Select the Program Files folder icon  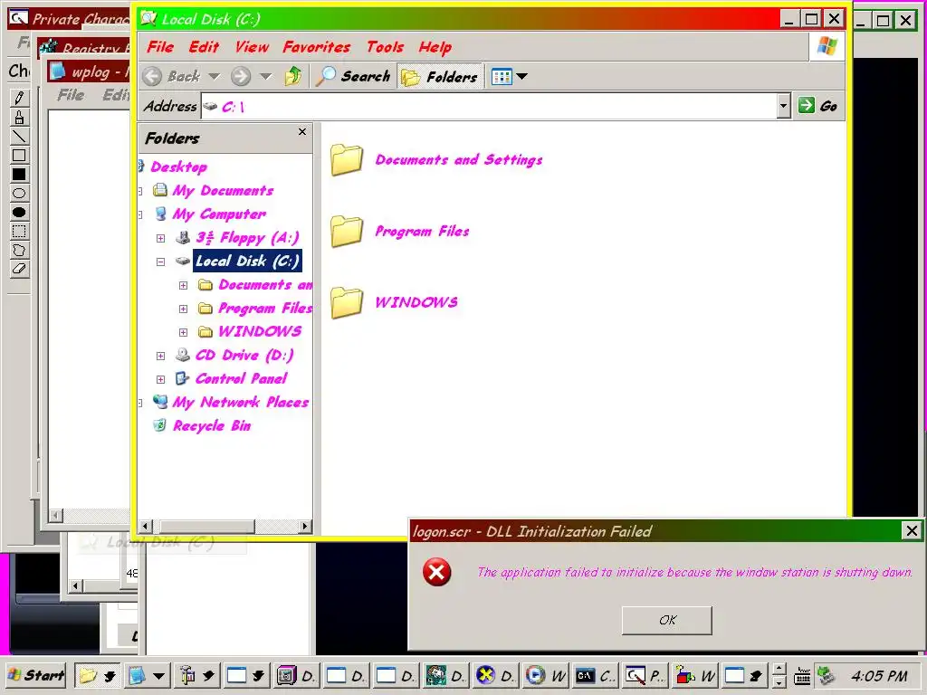pyautogui.click(x=347, y=231)
